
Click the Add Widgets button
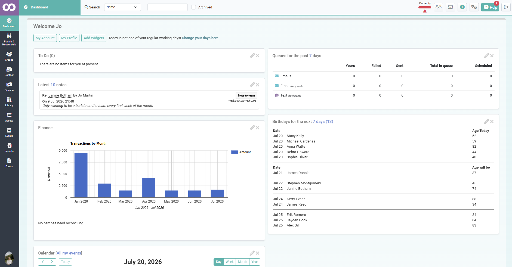point(94,38)
